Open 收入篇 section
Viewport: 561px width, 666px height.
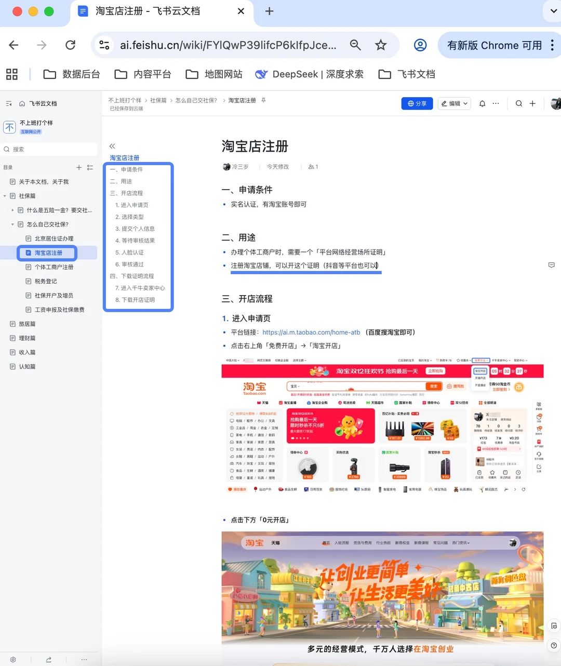tap(27, 352)
